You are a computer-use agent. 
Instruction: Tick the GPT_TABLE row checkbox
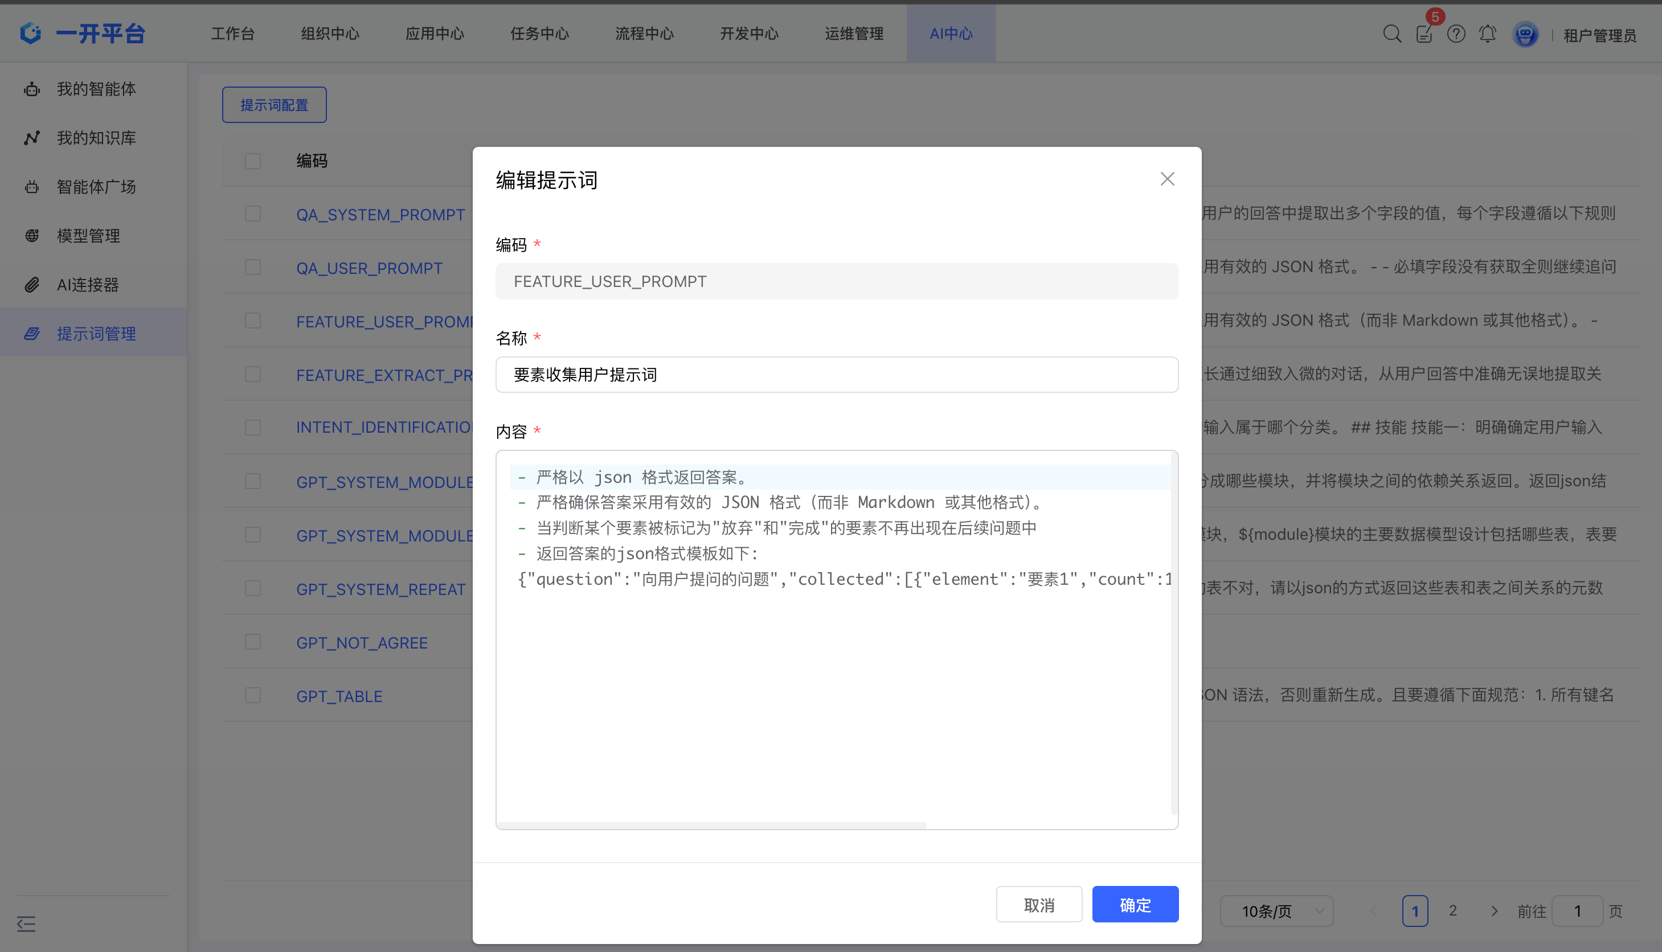[252, 695]
